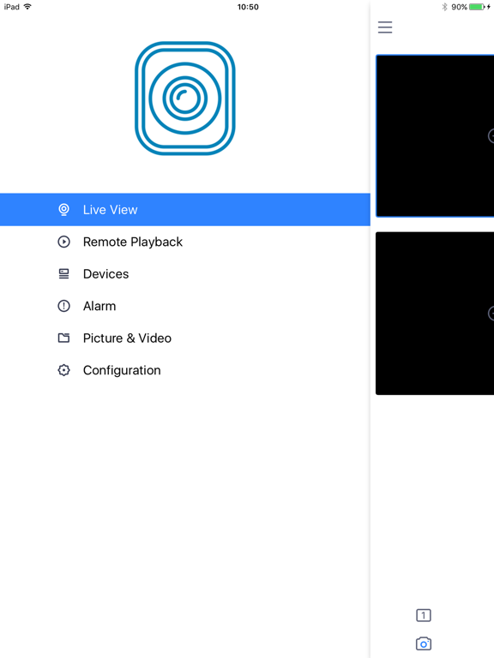Open the hamburger menu icon
494x658 pixels.
pos(385,27)
